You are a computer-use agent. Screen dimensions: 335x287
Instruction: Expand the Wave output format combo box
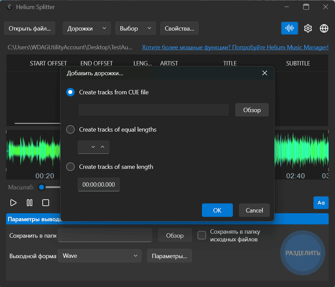99,256
